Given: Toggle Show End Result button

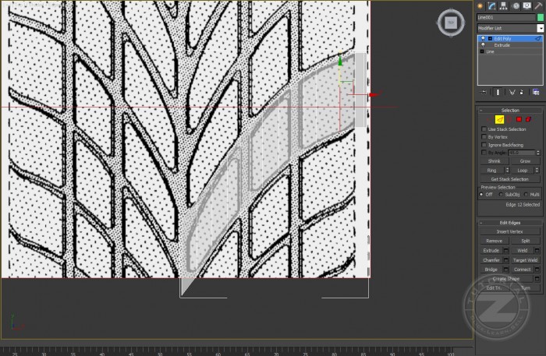Looking at the screenshot, I should (x=498, y=92).
